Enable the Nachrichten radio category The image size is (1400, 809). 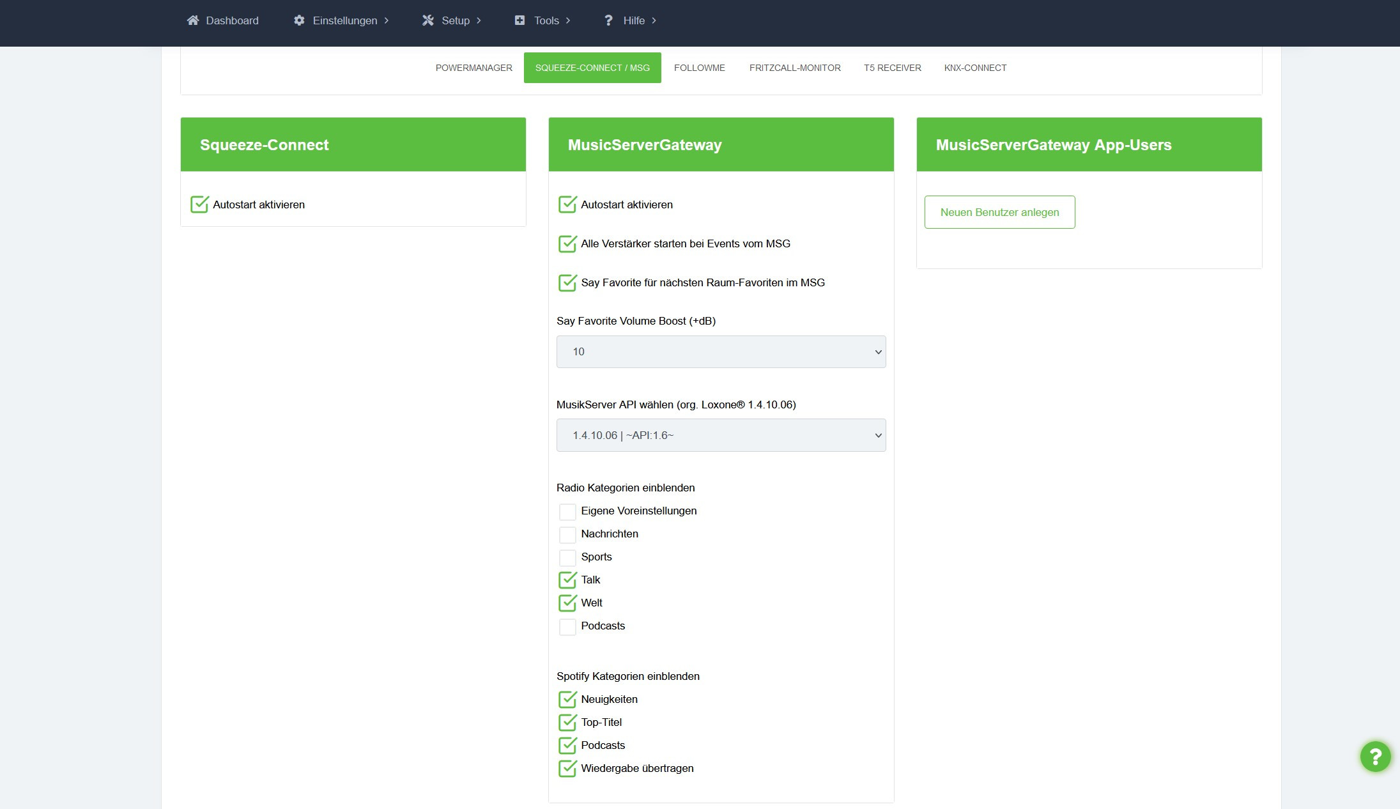click(567, 534)
